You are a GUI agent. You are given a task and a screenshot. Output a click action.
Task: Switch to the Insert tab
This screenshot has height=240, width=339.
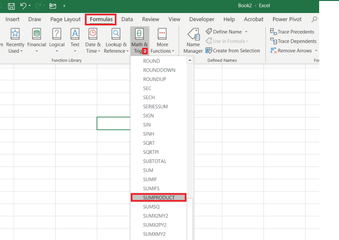(12, 19)
